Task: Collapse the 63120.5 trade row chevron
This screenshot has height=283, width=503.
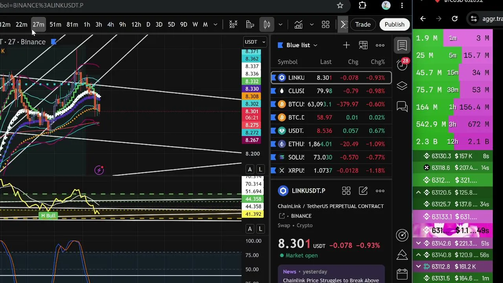Action: coord(419,193)
